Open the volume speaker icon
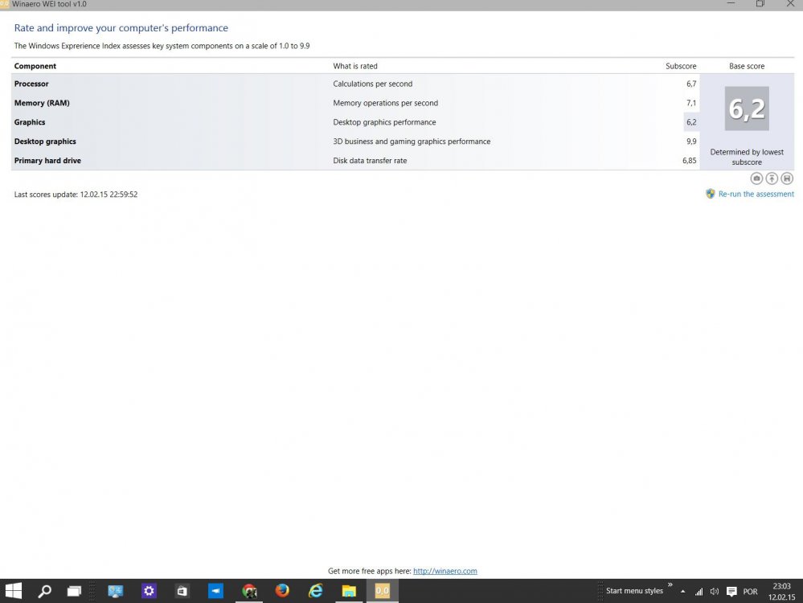803x603 pixels. pos(715,591)
